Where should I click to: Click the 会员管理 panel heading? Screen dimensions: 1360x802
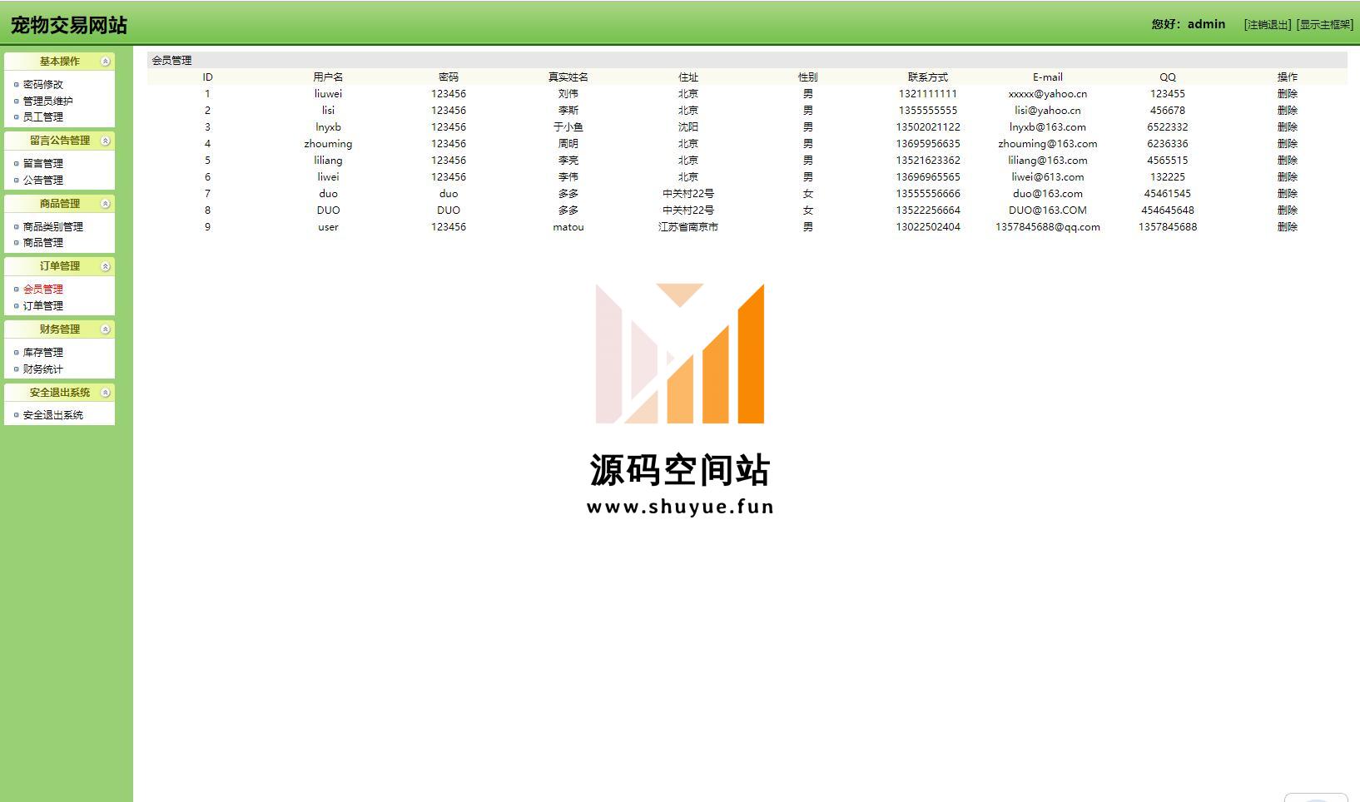[x=171, y=60]
